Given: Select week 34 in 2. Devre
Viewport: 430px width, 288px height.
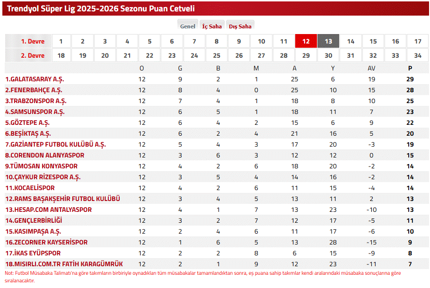Looking at the screenshot, I should (x=418, y=55).
